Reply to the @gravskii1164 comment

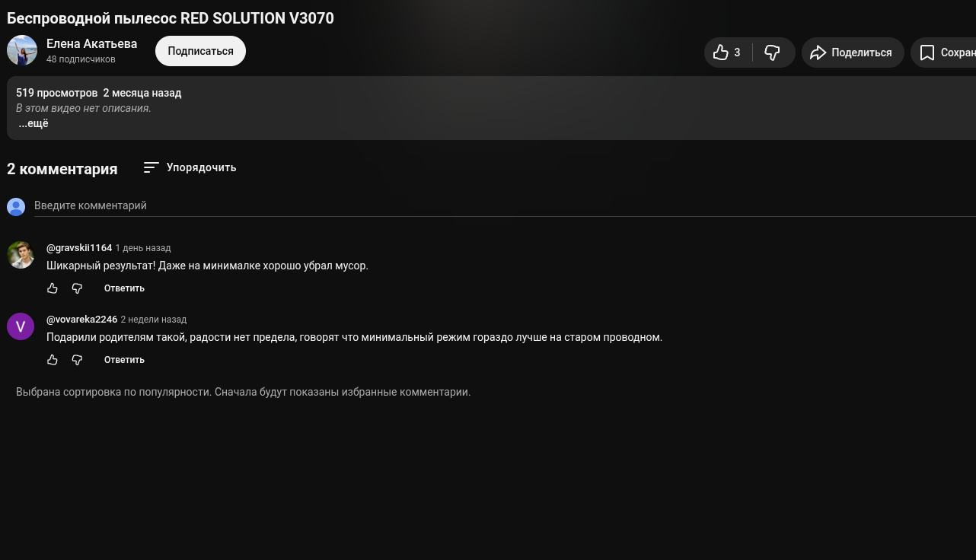124,288
